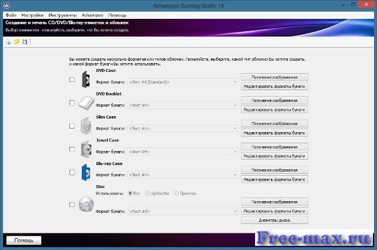Click 'Редактировать форматы бумаги' for DVD Case
Image resolution: width=377 pixels, height=250 pixels.
point(275,87)
